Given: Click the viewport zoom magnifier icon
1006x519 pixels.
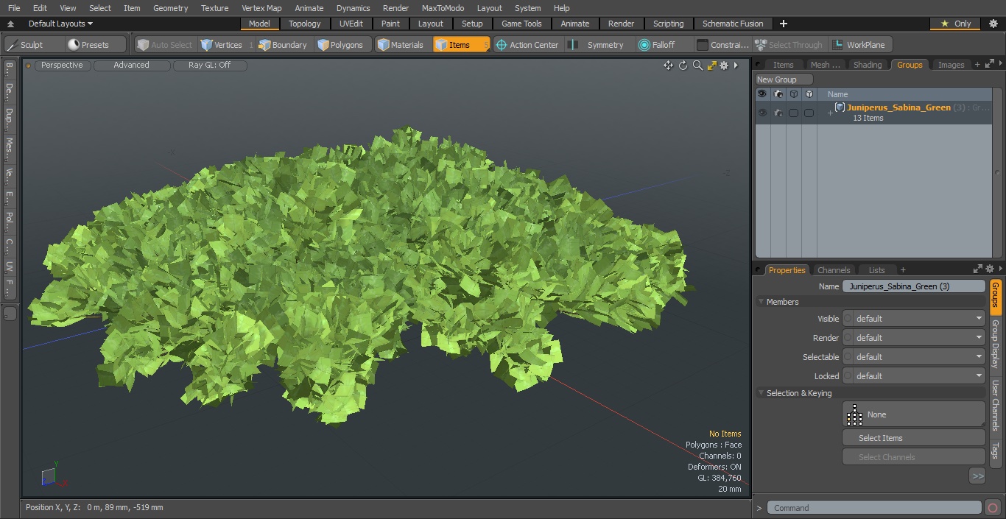Looking at the screenshot, I should tap(697, 66).
